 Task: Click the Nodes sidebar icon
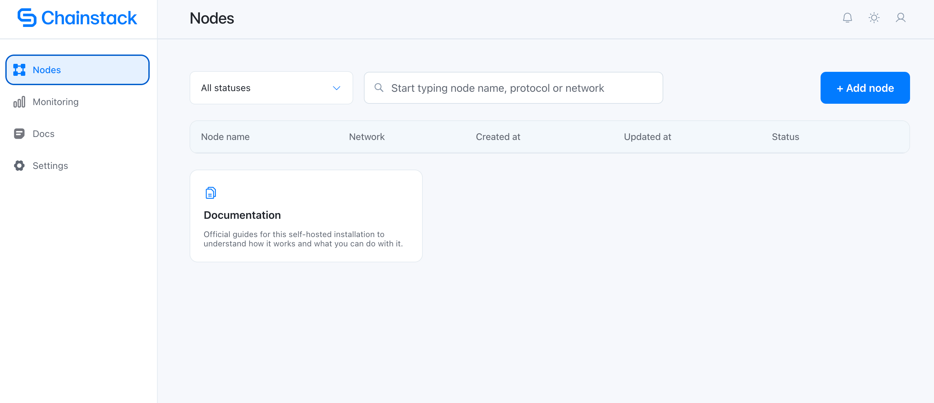point(19,70)
